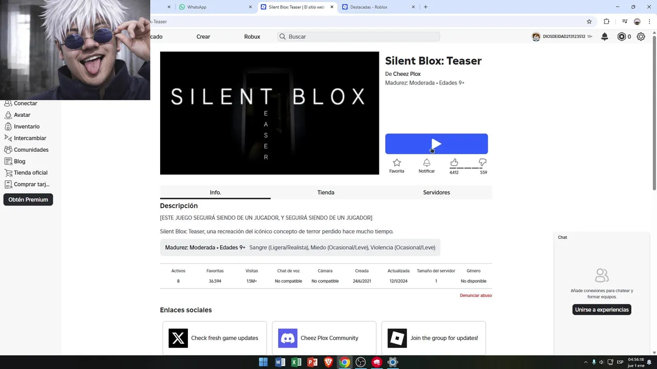Open Comprar tarjetas in the sidebar
This screenshot has width=657, height=369.
pos(32,184)
